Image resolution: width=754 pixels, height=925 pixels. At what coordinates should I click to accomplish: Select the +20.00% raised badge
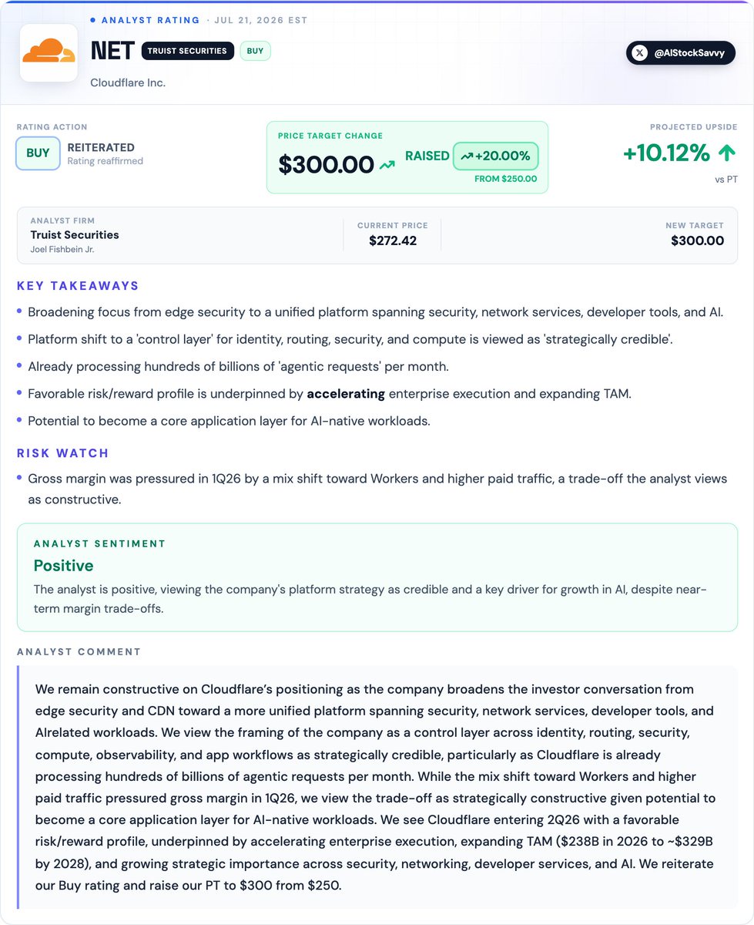pos(495,156)
